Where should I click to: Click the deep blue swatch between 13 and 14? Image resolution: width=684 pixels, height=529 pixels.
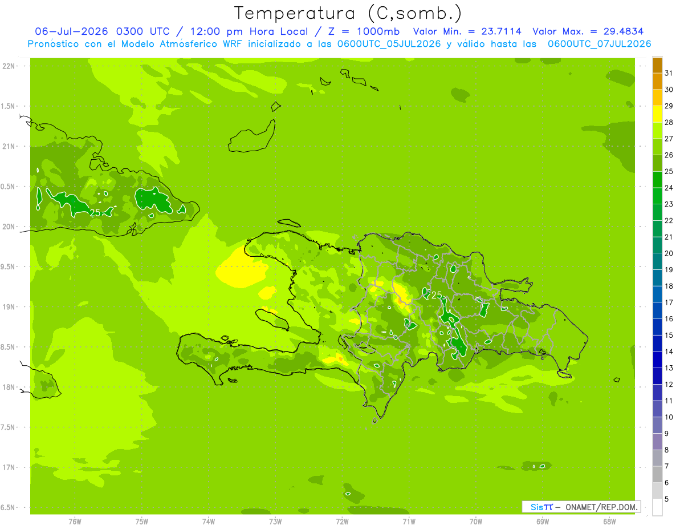pyautogui.click(x=657, y=360)
